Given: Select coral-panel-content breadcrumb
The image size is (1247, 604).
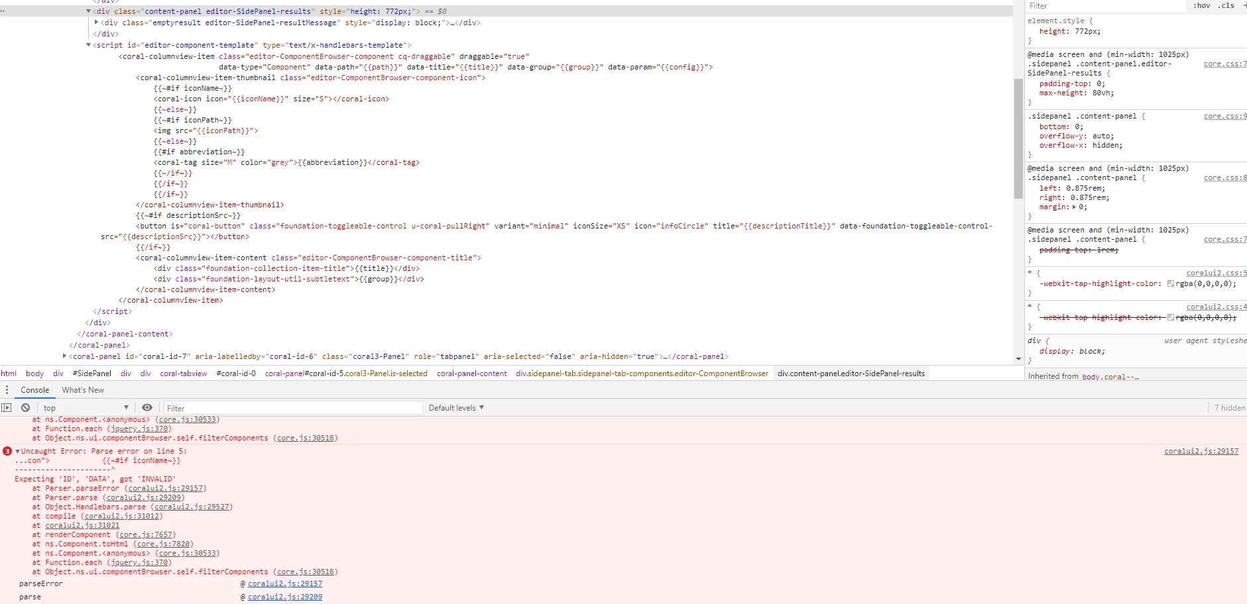Looking at the screenshot, I should 472,374.
